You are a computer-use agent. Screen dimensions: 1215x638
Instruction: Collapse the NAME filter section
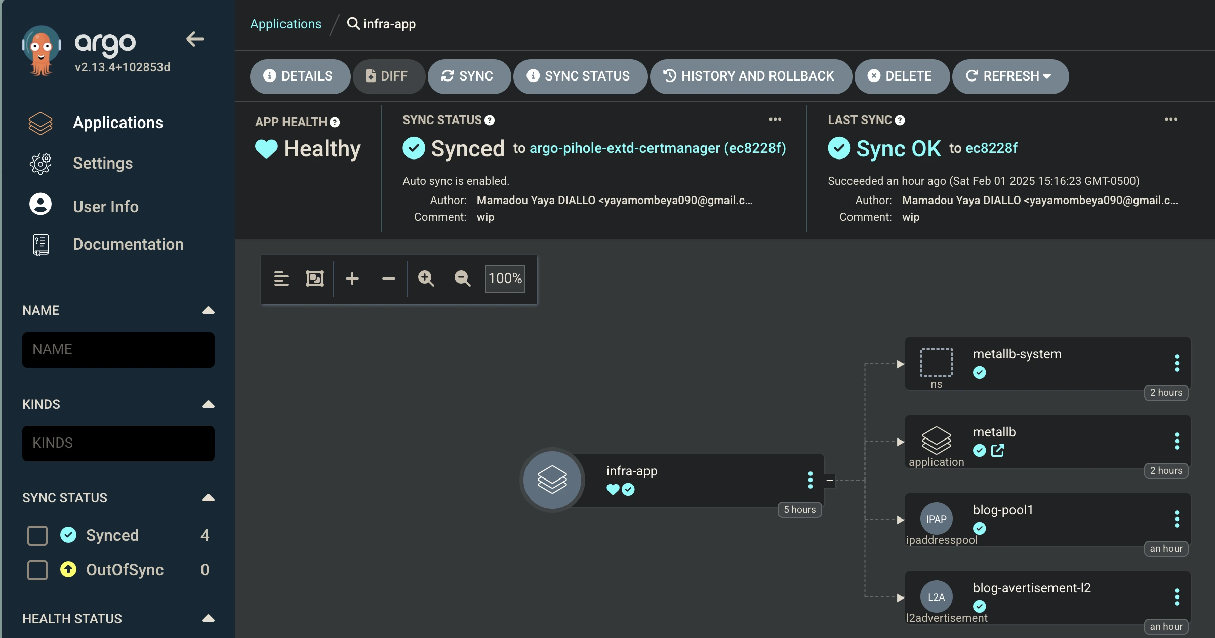(x=208, y=310)
